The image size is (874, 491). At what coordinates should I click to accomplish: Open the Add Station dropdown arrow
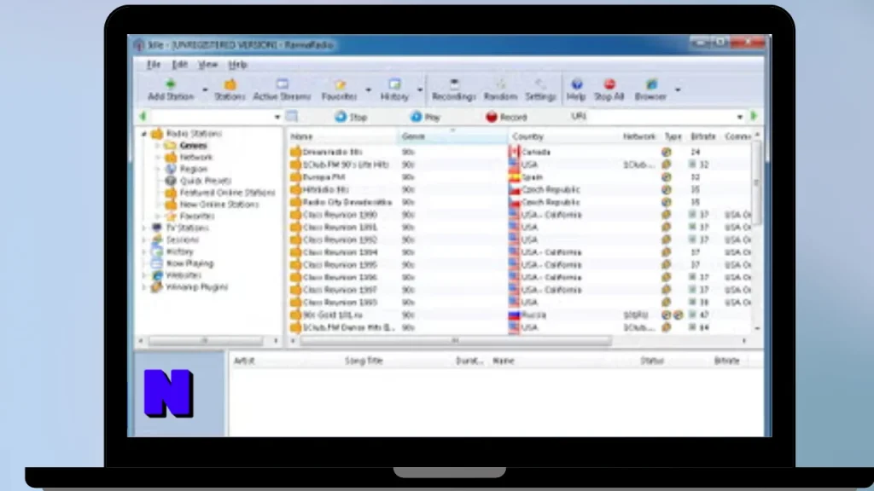click(x=205, y=90)
